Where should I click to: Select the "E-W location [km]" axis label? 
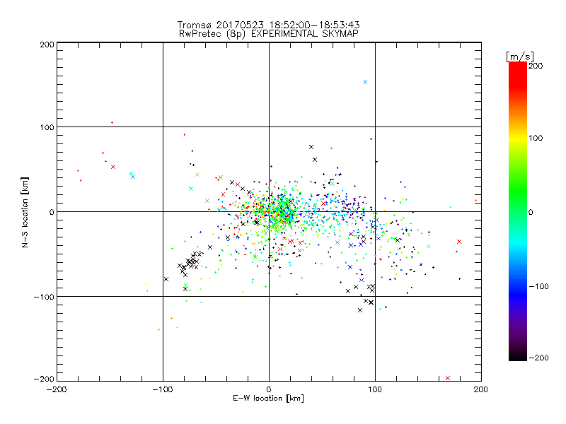[268, 399]
